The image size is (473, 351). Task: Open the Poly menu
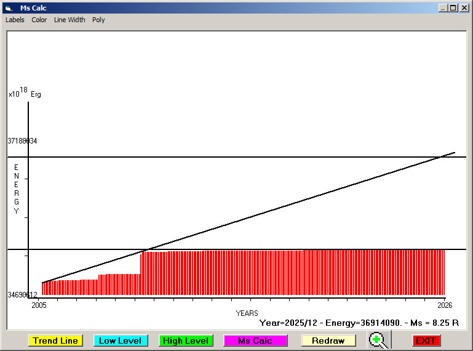98,20
